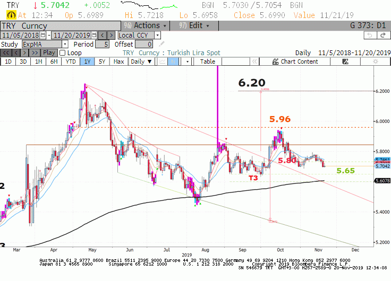391x281 pixels.
Task: Click the red T3 annotation label
Action: [253, 178]
